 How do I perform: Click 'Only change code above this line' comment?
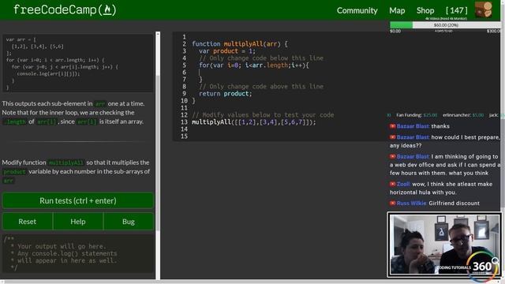click(x=261, y=87)
